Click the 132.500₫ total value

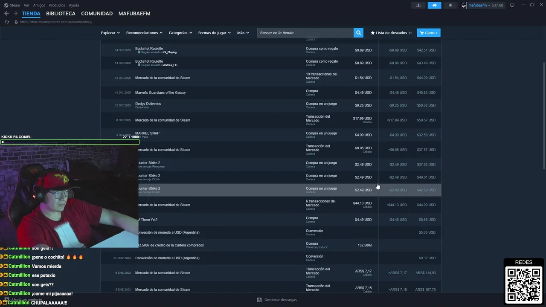click(x=365, y=245)
